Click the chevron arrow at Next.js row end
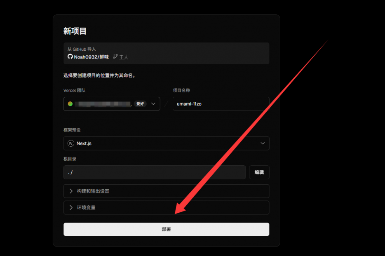This screenshot has width=385, height=256. (x=263, y=143)
